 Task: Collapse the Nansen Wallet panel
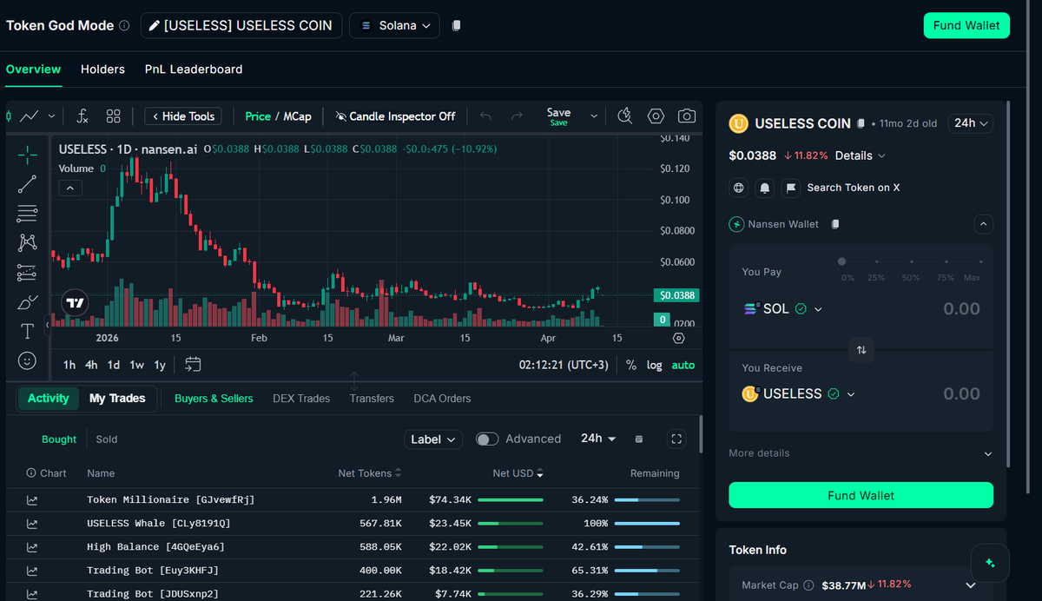pos(983,224)
